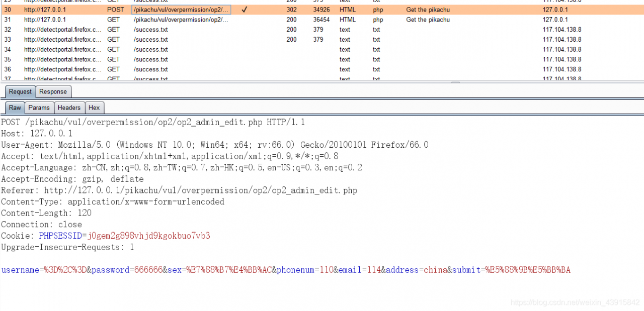
Task: Click IP 127.0.0.1 in row 30
Action: click(x=555, y=10)
